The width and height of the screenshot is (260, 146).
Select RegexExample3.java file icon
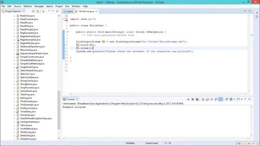pyautogui.click(x=18, y=40)
